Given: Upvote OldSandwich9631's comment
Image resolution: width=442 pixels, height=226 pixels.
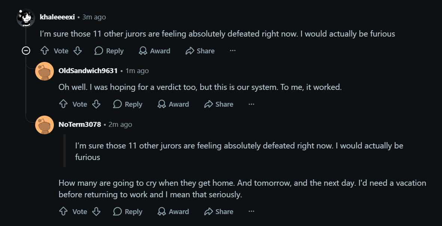Looking at the screenshot, I should [64, 104].
